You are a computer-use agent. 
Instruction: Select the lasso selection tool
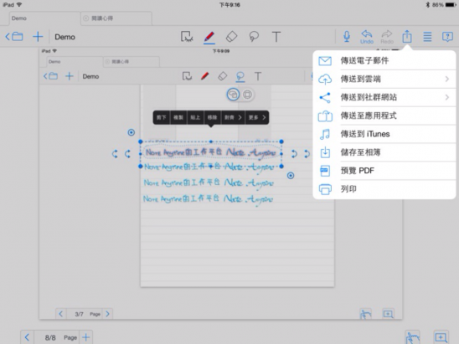click(254, 37)
